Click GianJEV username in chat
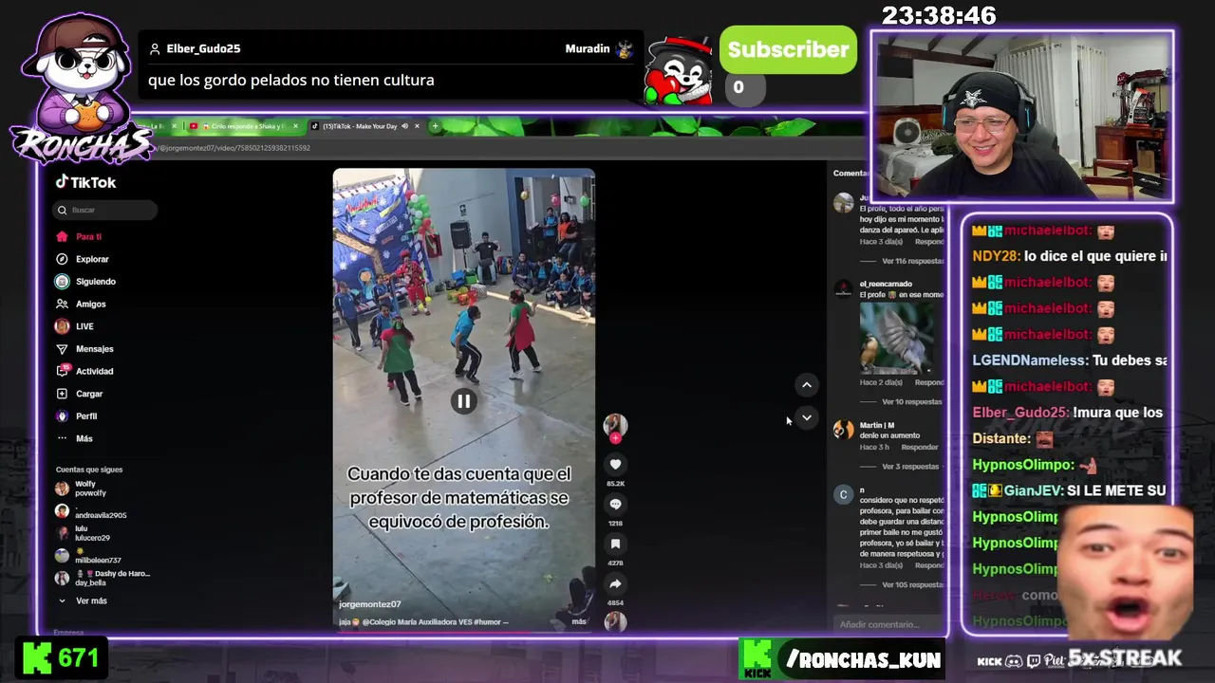The height and width of the screenshot is (683, 1215). coord(1033,490)
